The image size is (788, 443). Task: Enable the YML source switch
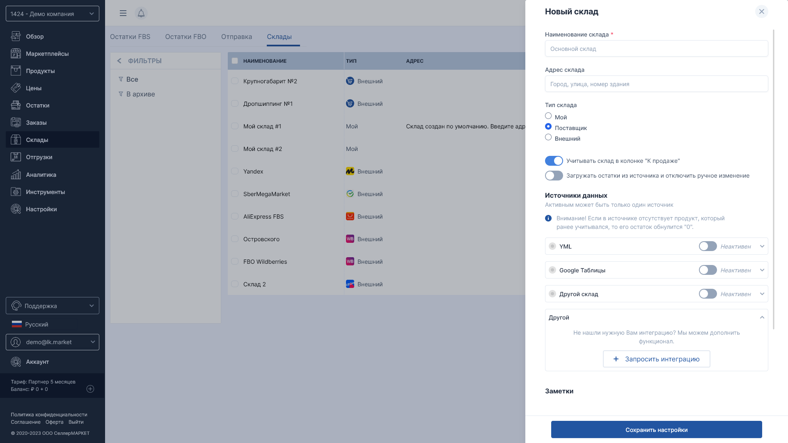click(x=708, y=246)
